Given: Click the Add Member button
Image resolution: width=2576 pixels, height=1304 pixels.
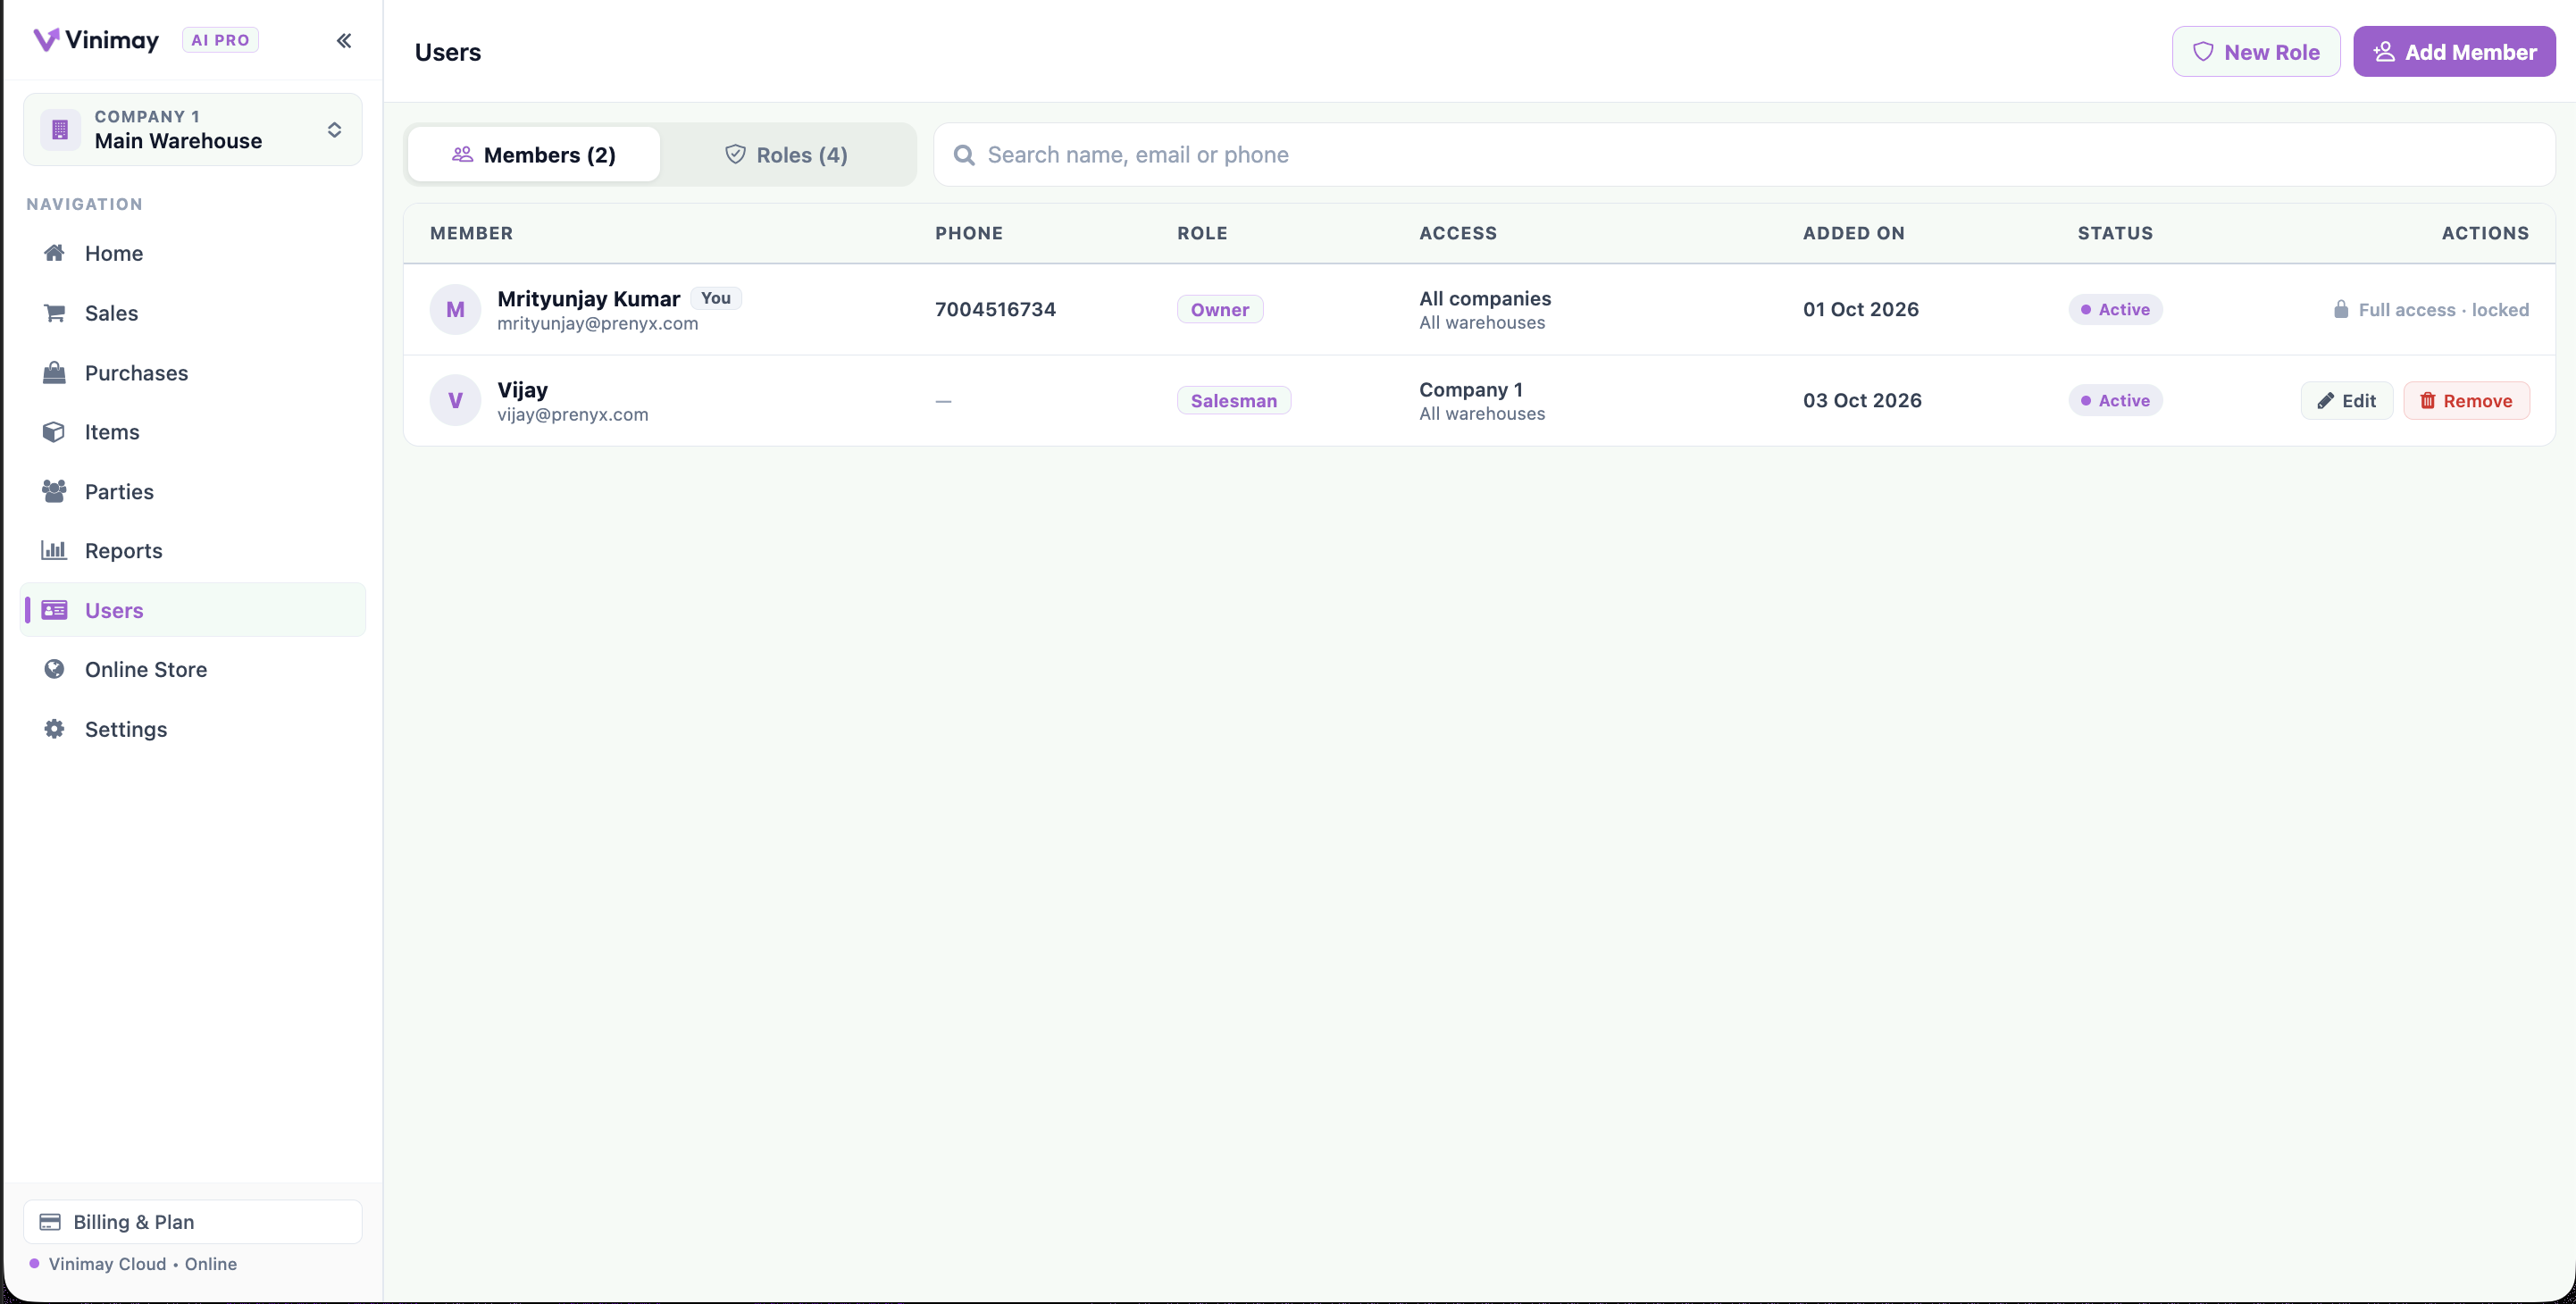Looking at the screenshot, I should click(2454, 51).
